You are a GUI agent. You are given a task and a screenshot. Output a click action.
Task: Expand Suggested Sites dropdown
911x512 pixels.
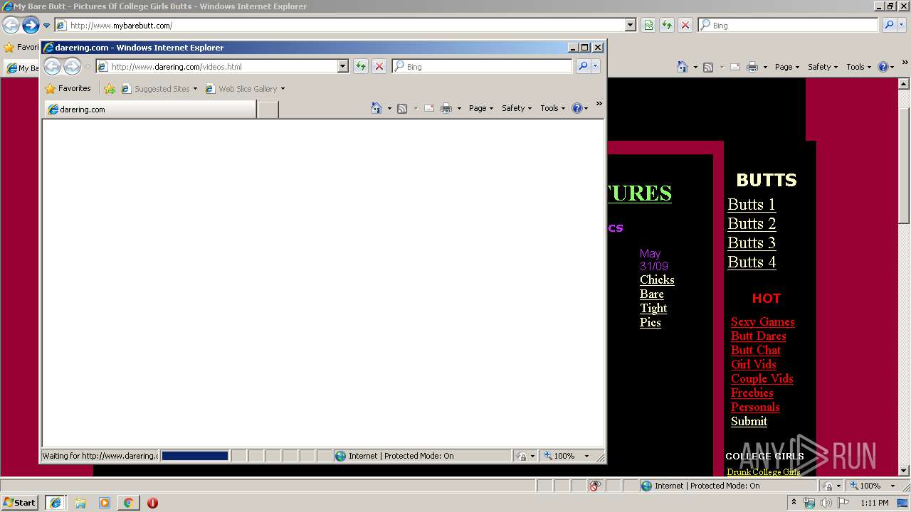coord(195,89)
